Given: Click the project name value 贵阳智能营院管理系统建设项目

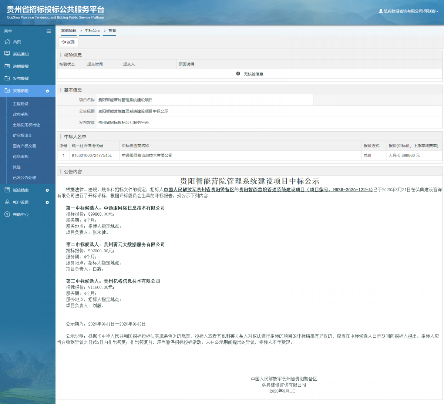Looking at the screenshot, I should click(x=125, y=100).
